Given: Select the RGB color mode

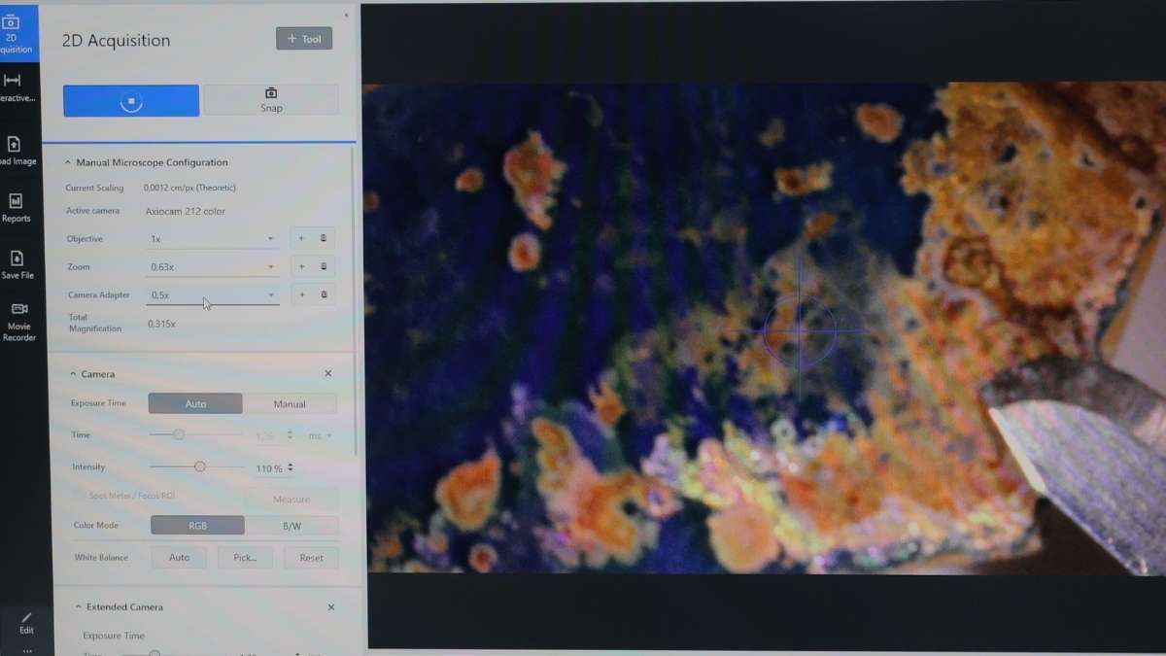Looking at the screenshot, I should tap(197, 526).
